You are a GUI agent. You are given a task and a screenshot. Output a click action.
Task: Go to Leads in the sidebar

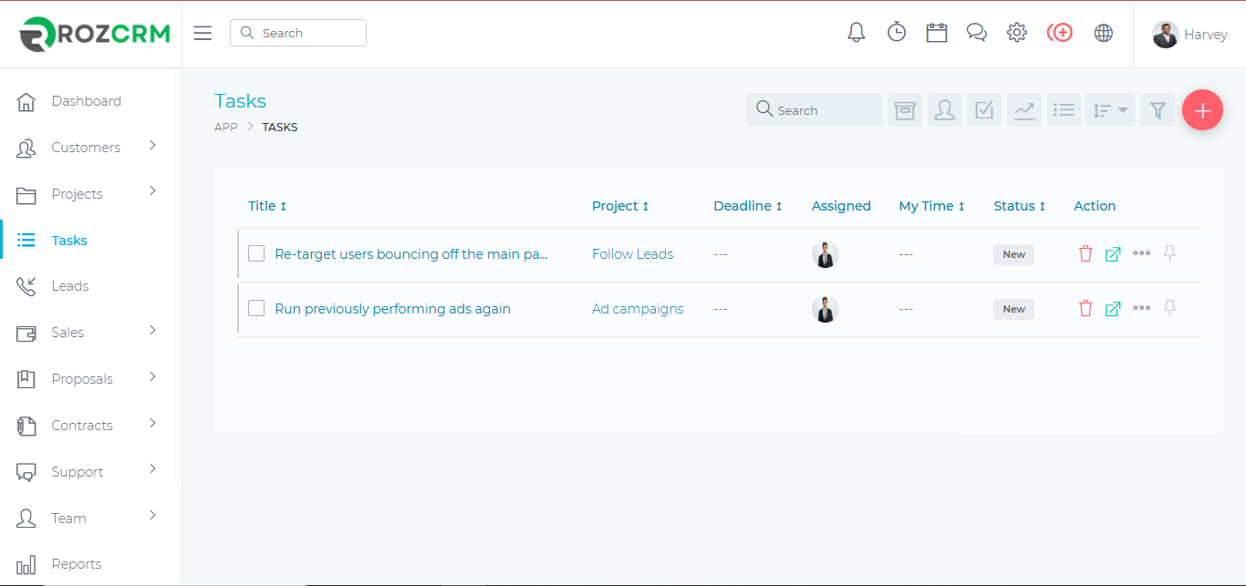pyautogui.click(x=70, y=286)
